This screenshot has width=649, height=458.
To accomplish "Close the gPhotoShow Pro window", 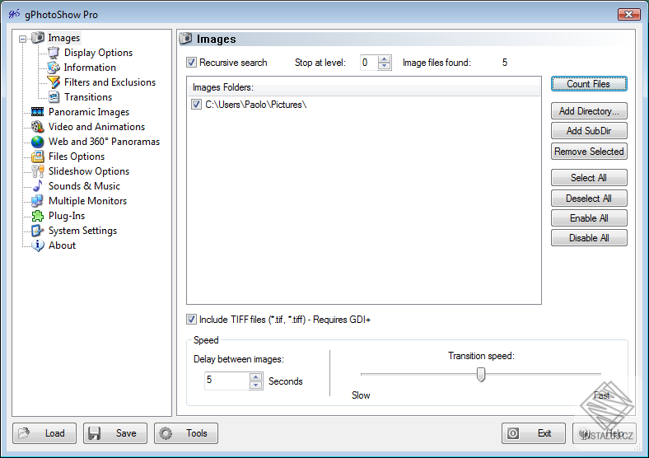I will coord(628,15).
